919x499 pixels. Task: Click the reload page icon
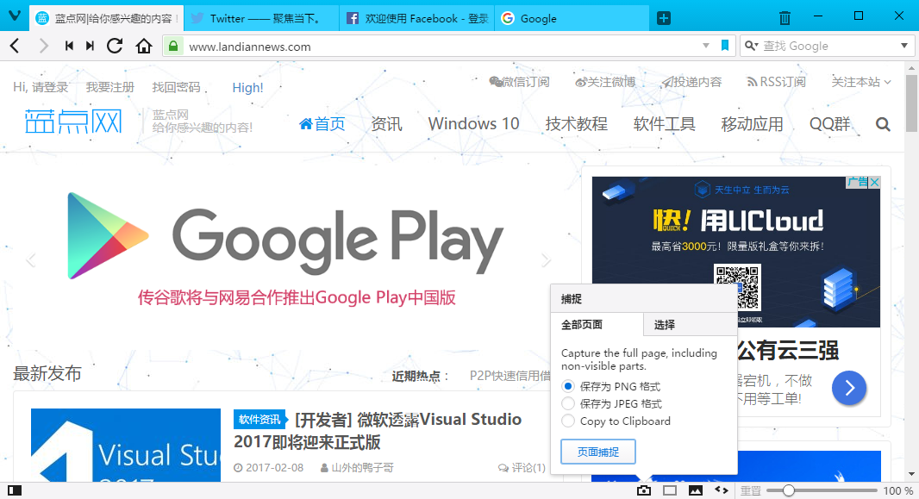click(115, 46)
